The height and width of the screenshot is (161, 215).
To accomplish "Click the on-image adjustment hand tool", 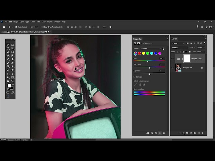I will click(163, 49).
